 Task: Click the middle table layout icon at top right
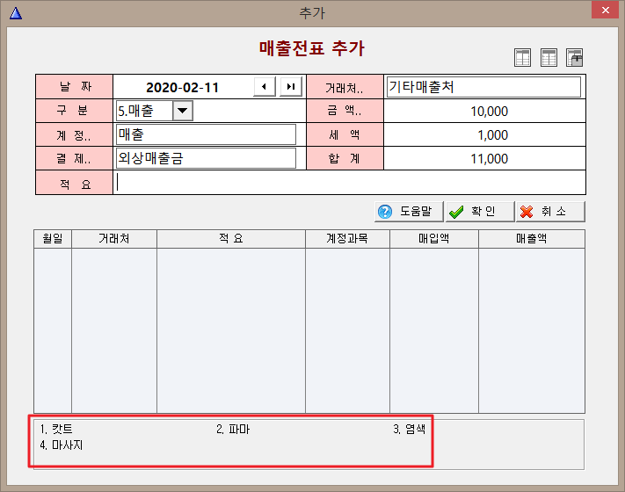point(549,57)
